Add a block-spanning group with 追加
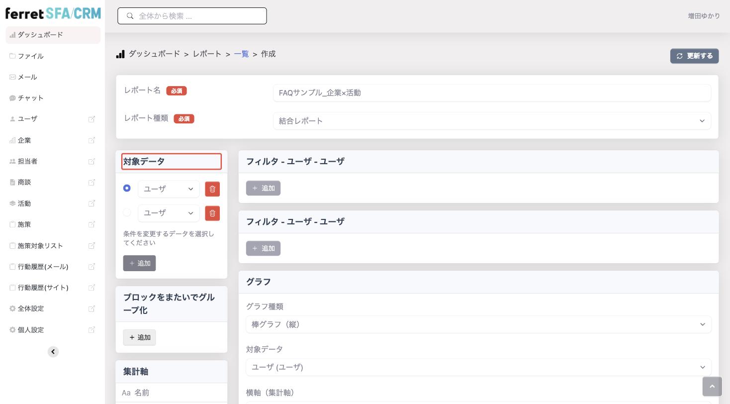 click(139, 337)
